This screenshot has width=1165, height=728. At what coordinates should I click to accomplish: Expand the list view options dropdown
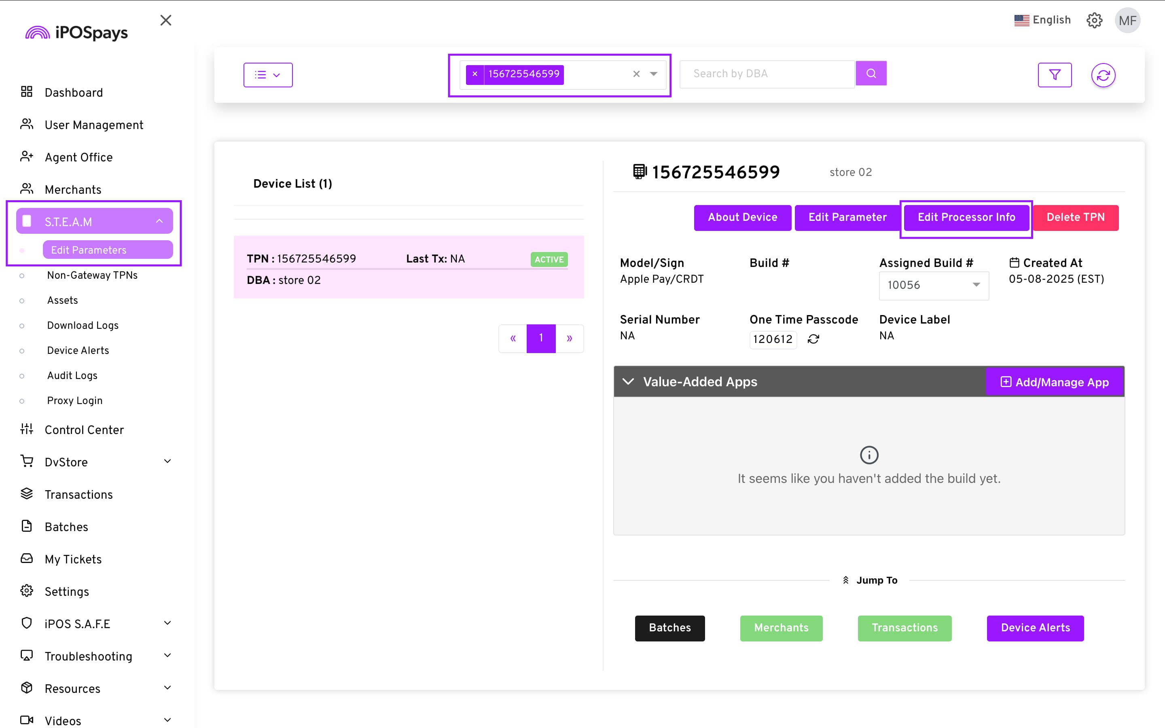[x=268, y=75]
